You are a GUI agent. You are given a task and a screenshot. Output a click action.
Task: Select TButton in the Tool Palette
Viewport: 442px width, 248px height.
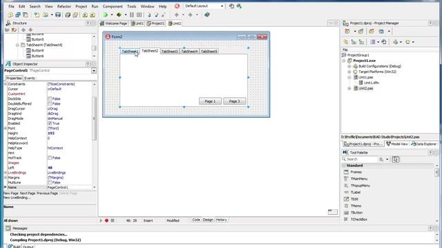pos(356,213)
